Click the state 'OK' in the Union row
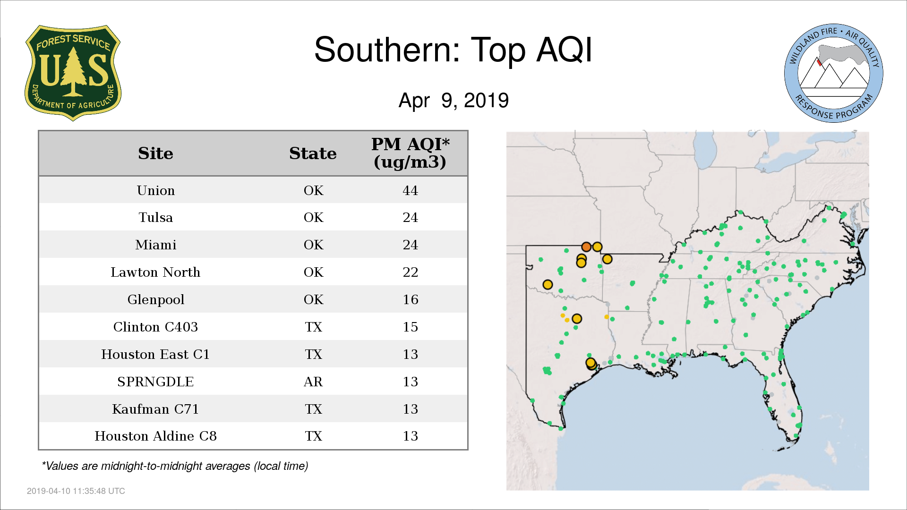Image resolution: width=907 pixels, height=510 pixels. click(x=313, y=190)
